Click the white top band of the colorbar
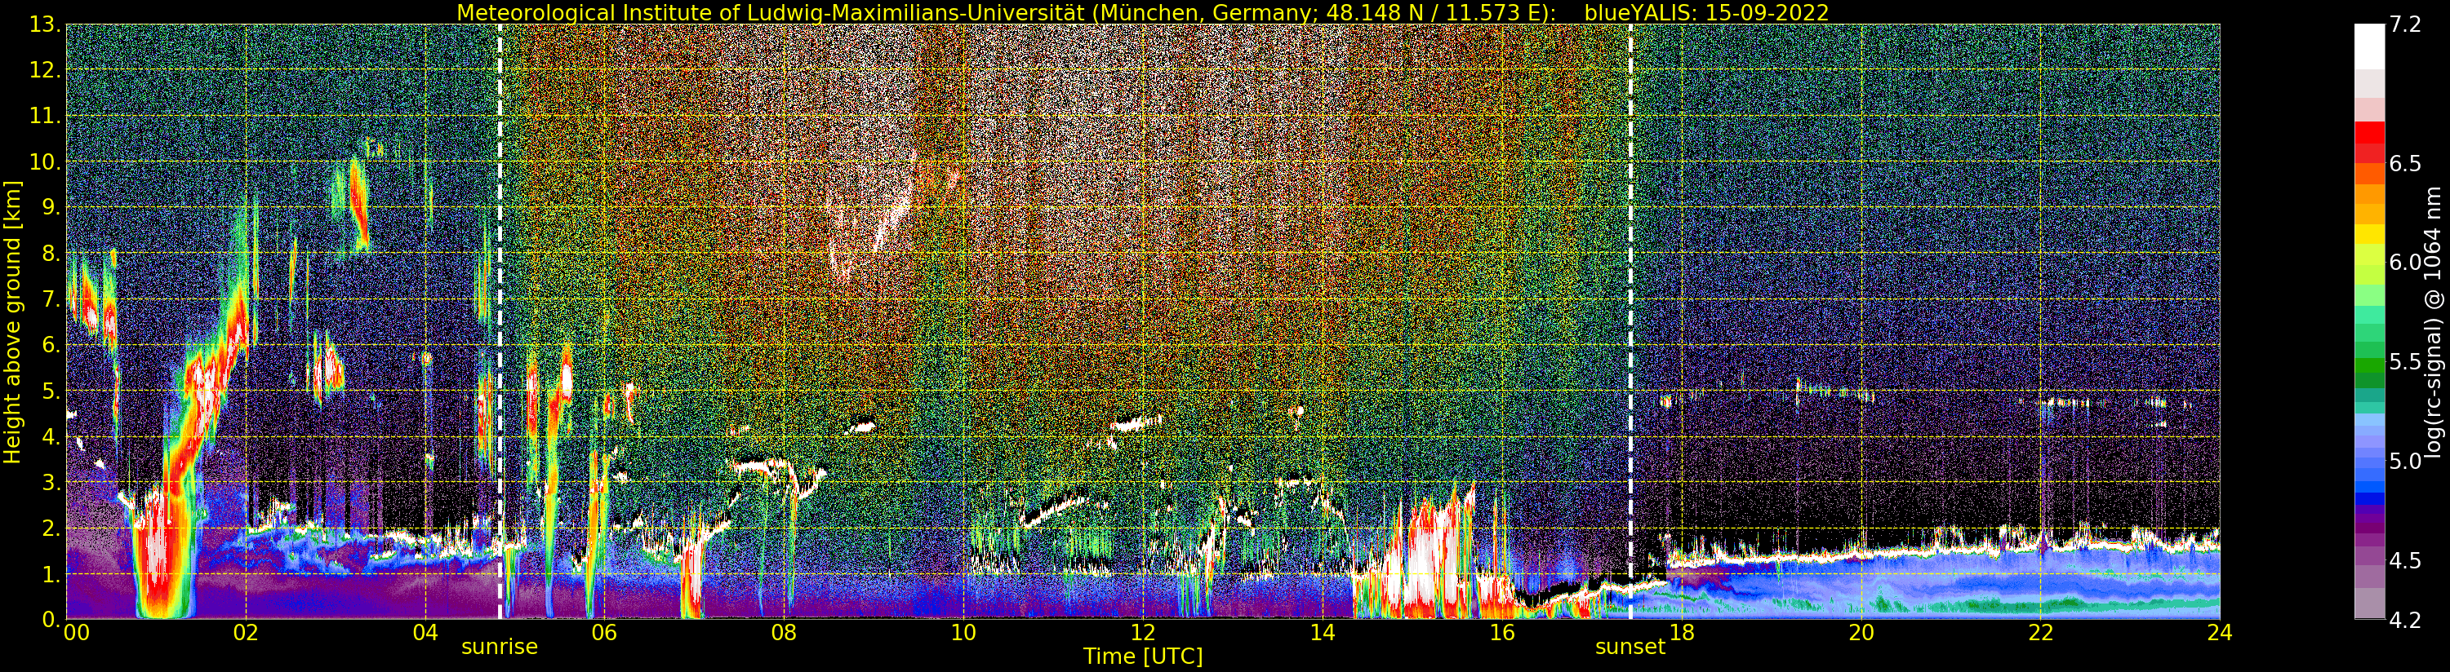 [2369, 46]
